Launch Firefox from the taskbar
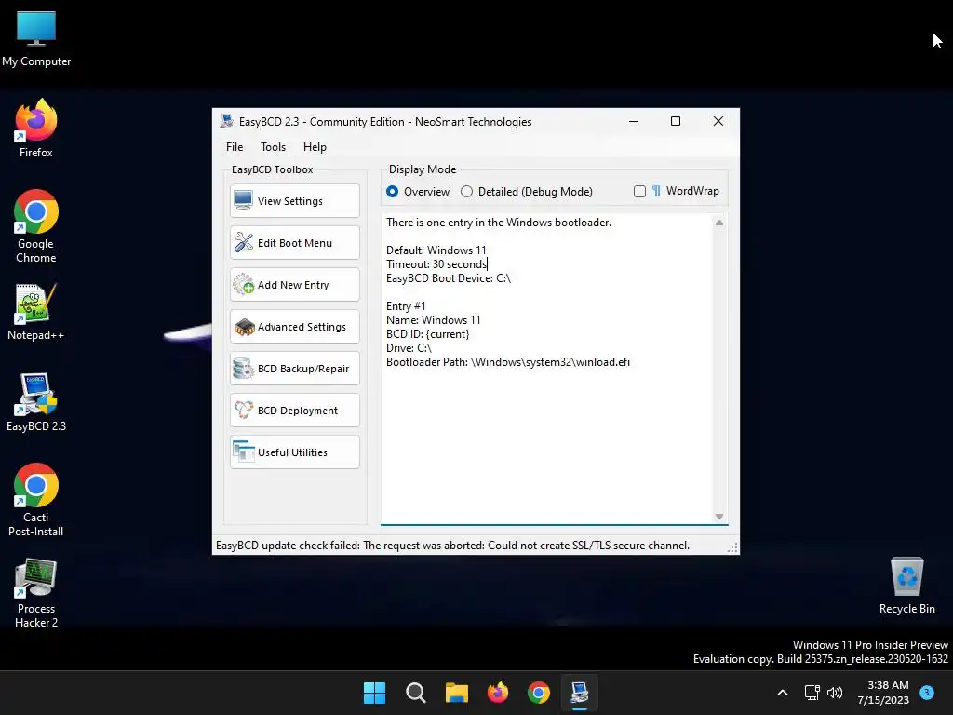 498,693
